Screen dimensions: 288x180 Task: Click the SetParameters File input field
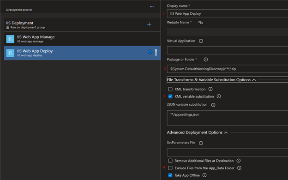(x=228, y=152)
